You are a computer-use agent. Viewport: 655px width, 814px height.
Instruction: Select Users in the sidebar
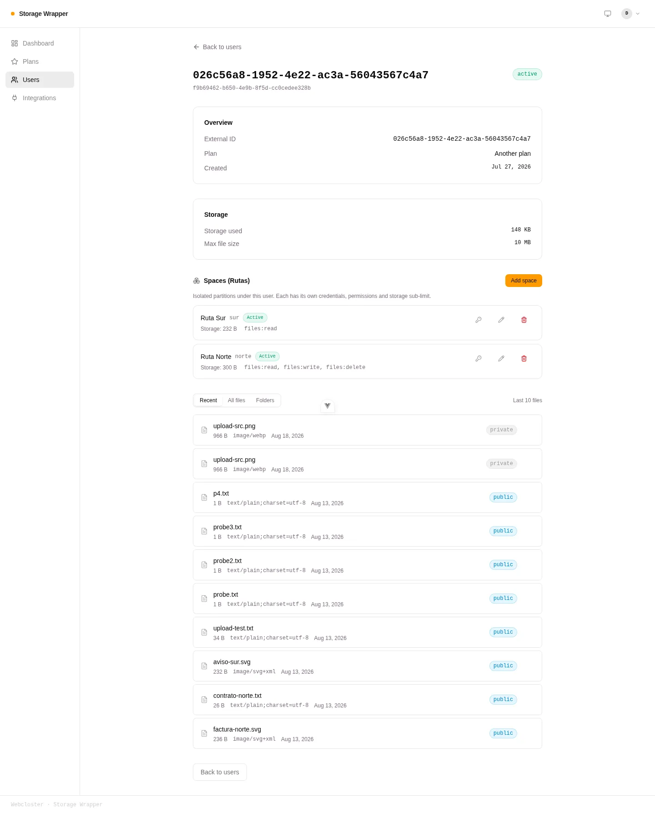[x=40, y=80]
